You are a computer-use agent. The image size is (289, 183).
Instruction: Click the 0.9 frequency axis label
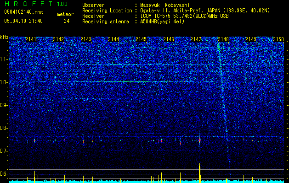(x=4, y=105)
